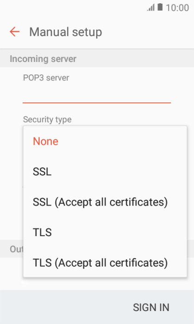Tap the Security type label
This screenshot has width=194, height=324.
47,119
